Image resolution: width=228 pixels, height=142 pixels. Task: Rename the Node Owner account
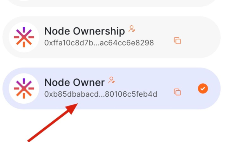point(112,80)
